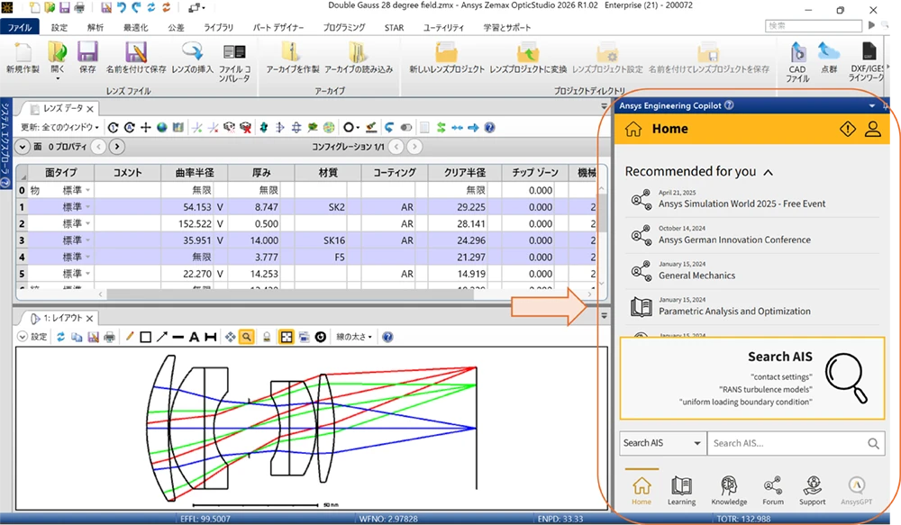Viewport: 901px width, 525px height.
Task: Open the 学習とサポート ribbon tab
Action: [x=506, y=27]
